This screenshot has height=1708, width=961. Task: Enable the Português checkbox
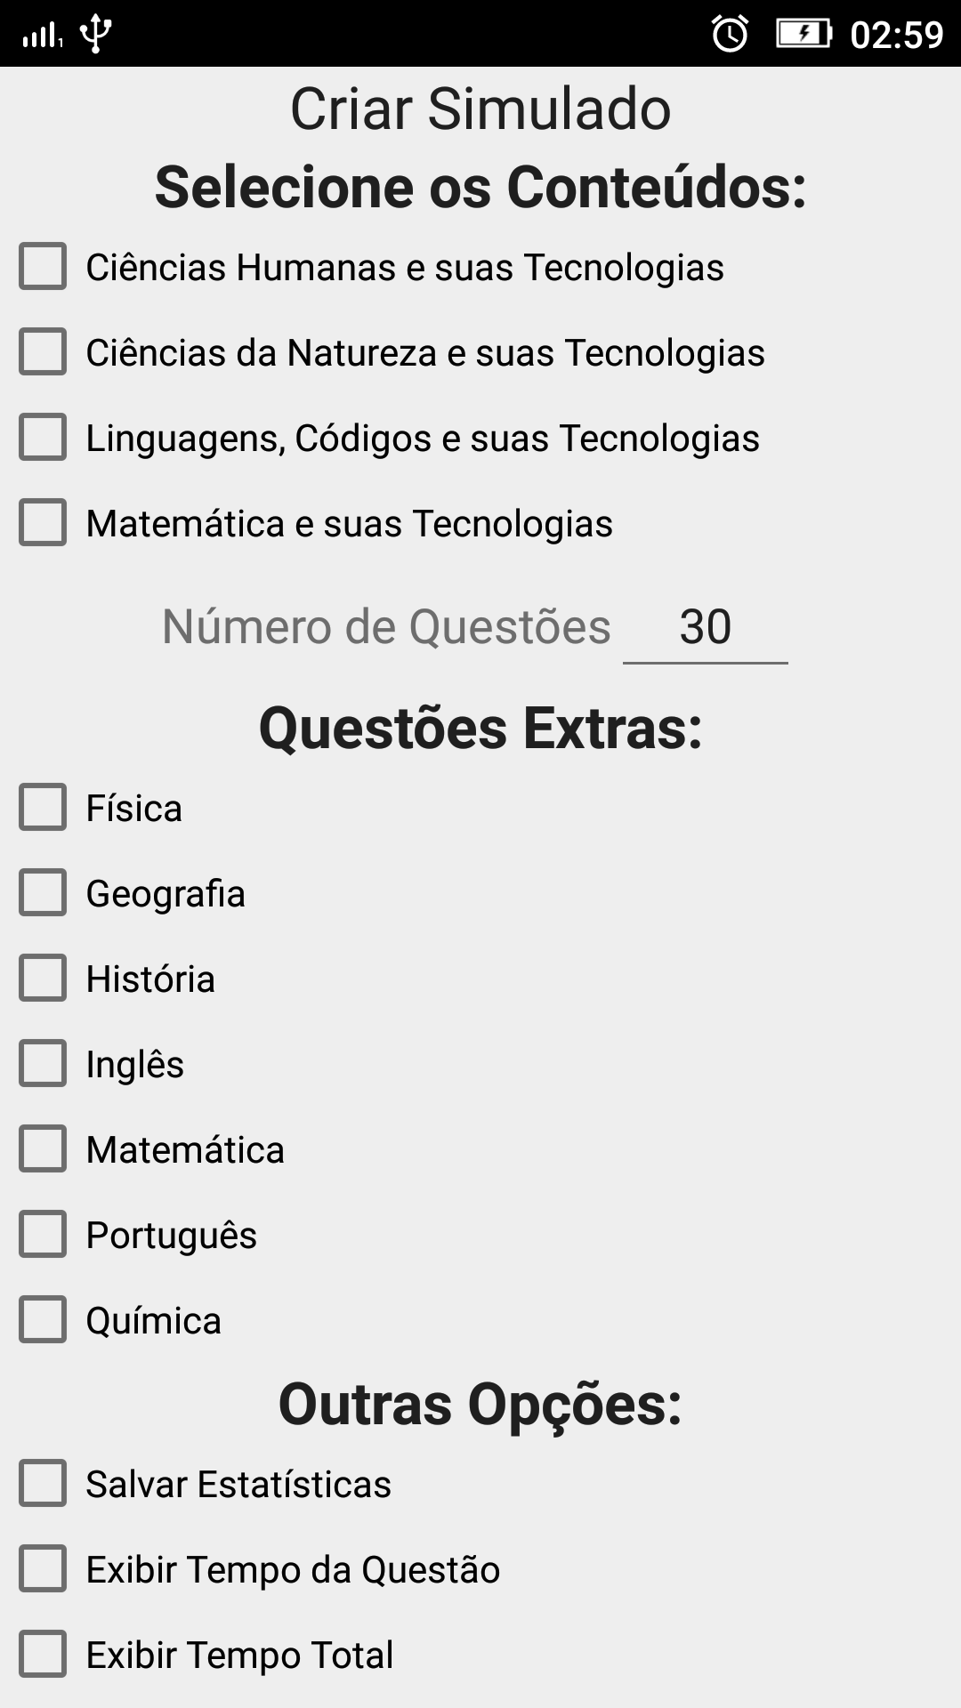pyautogui.click(x=43, y=1234)
